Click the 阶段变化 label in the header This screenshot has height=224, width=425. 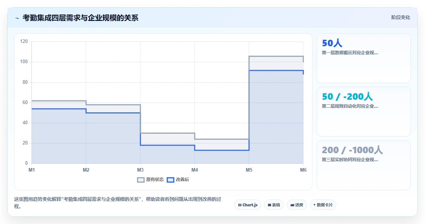point(401,18)
